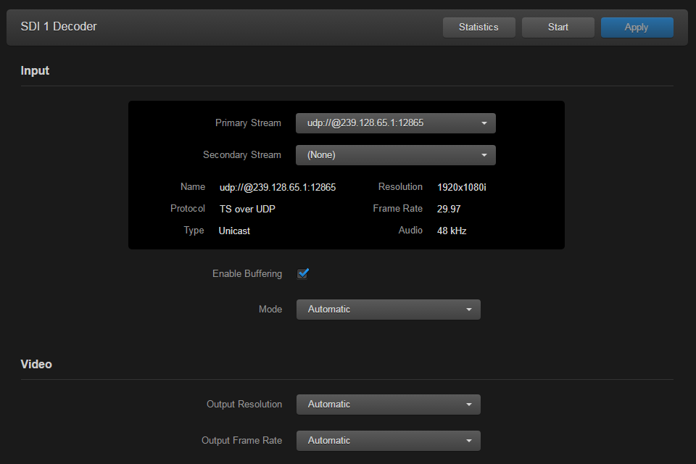Open the Primary Stream selector

pyautogui.click(x=395, y=123)
